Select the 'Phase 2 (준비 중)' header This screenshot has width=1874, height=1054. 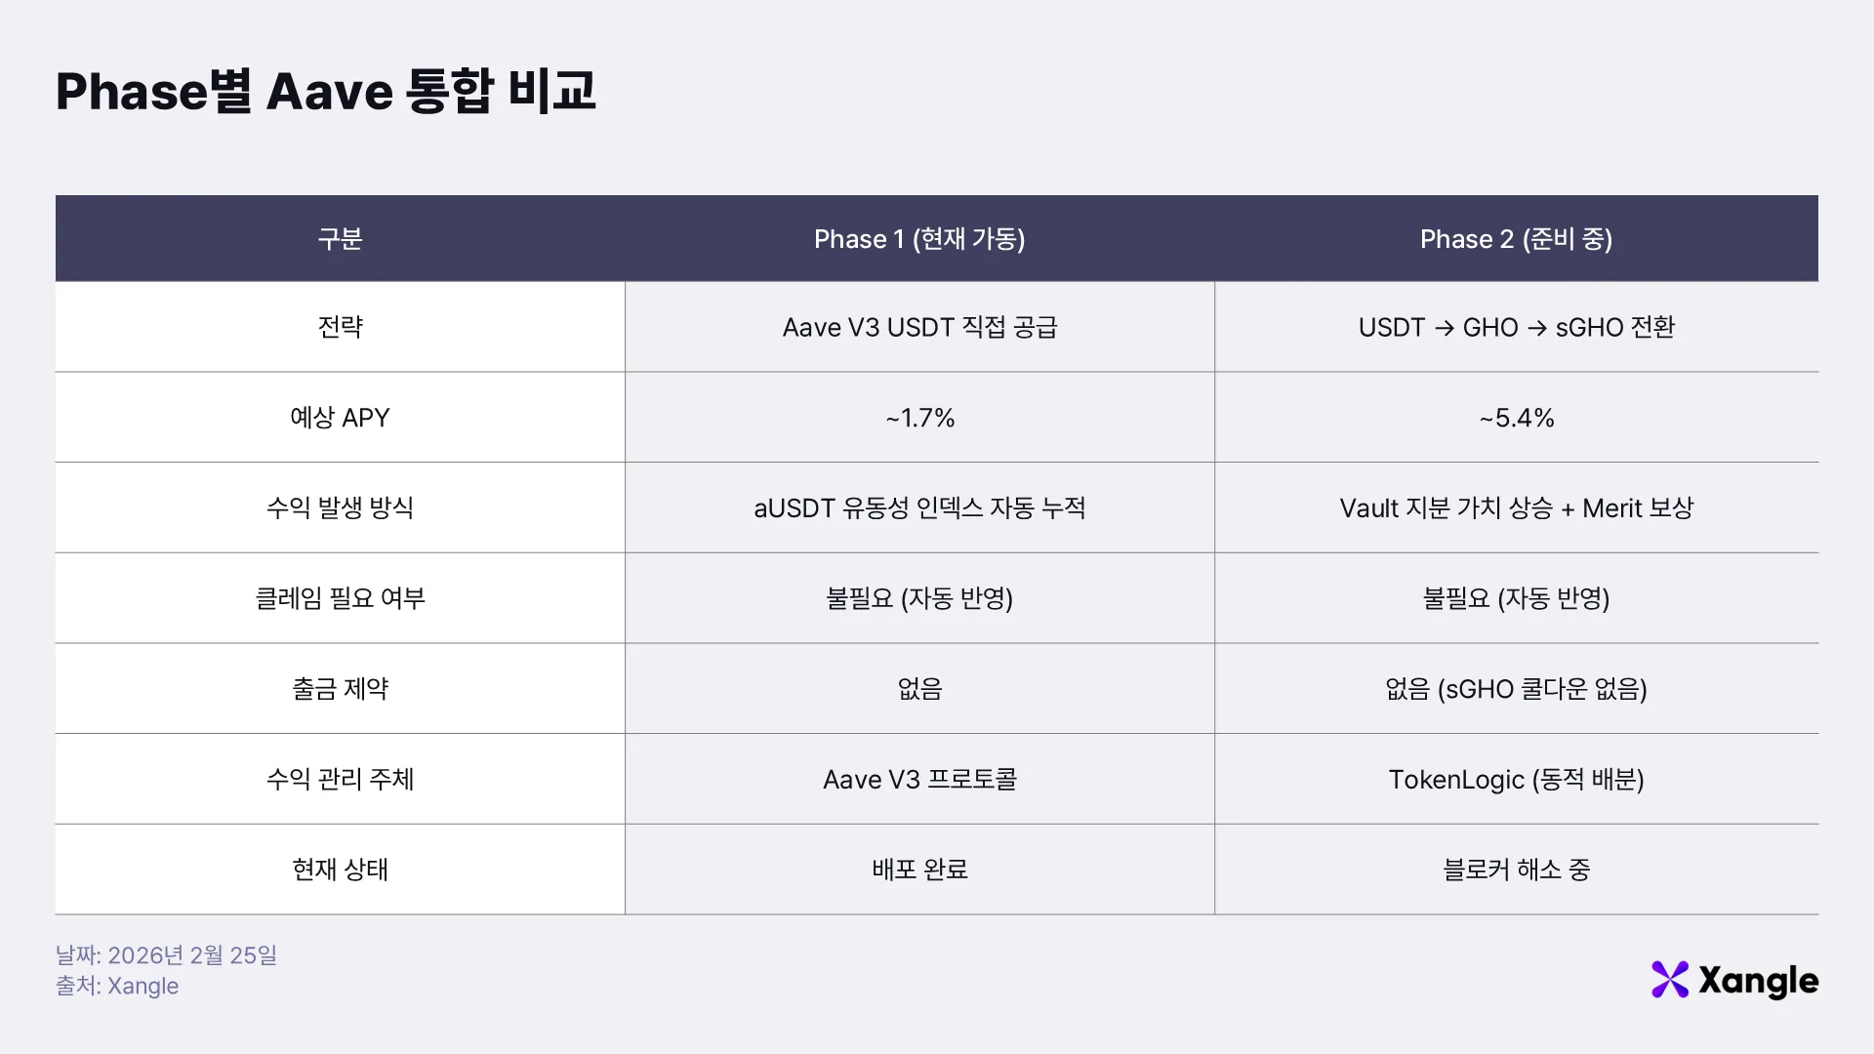(1516, 239)
